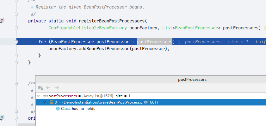Click the info icon beside 'Class has no fields'

(x=58, y=109)
